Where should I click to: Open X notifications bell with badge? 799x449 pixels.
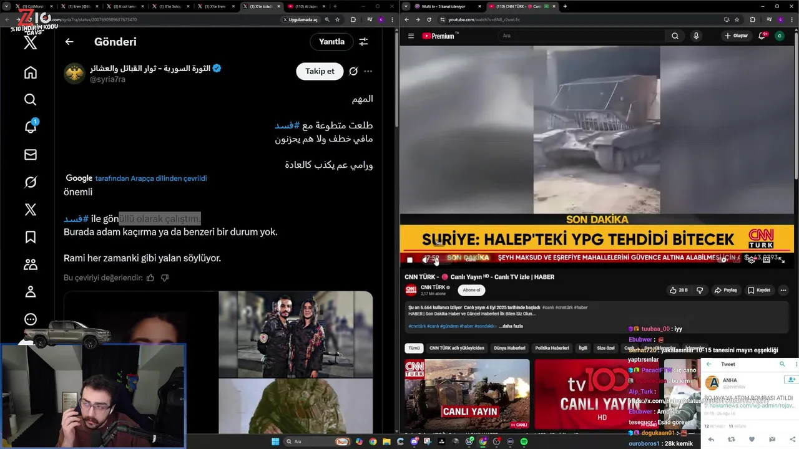click(x=30, y=127)
